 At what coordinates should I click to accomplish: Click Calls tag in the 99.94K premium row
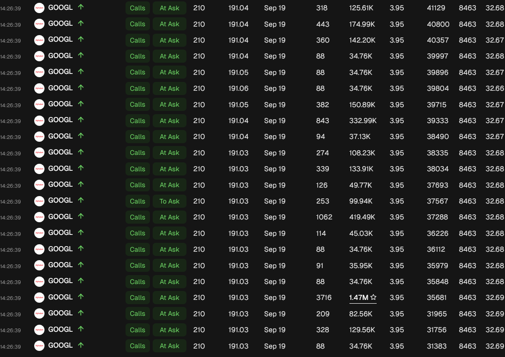click(x=138, y=201)
